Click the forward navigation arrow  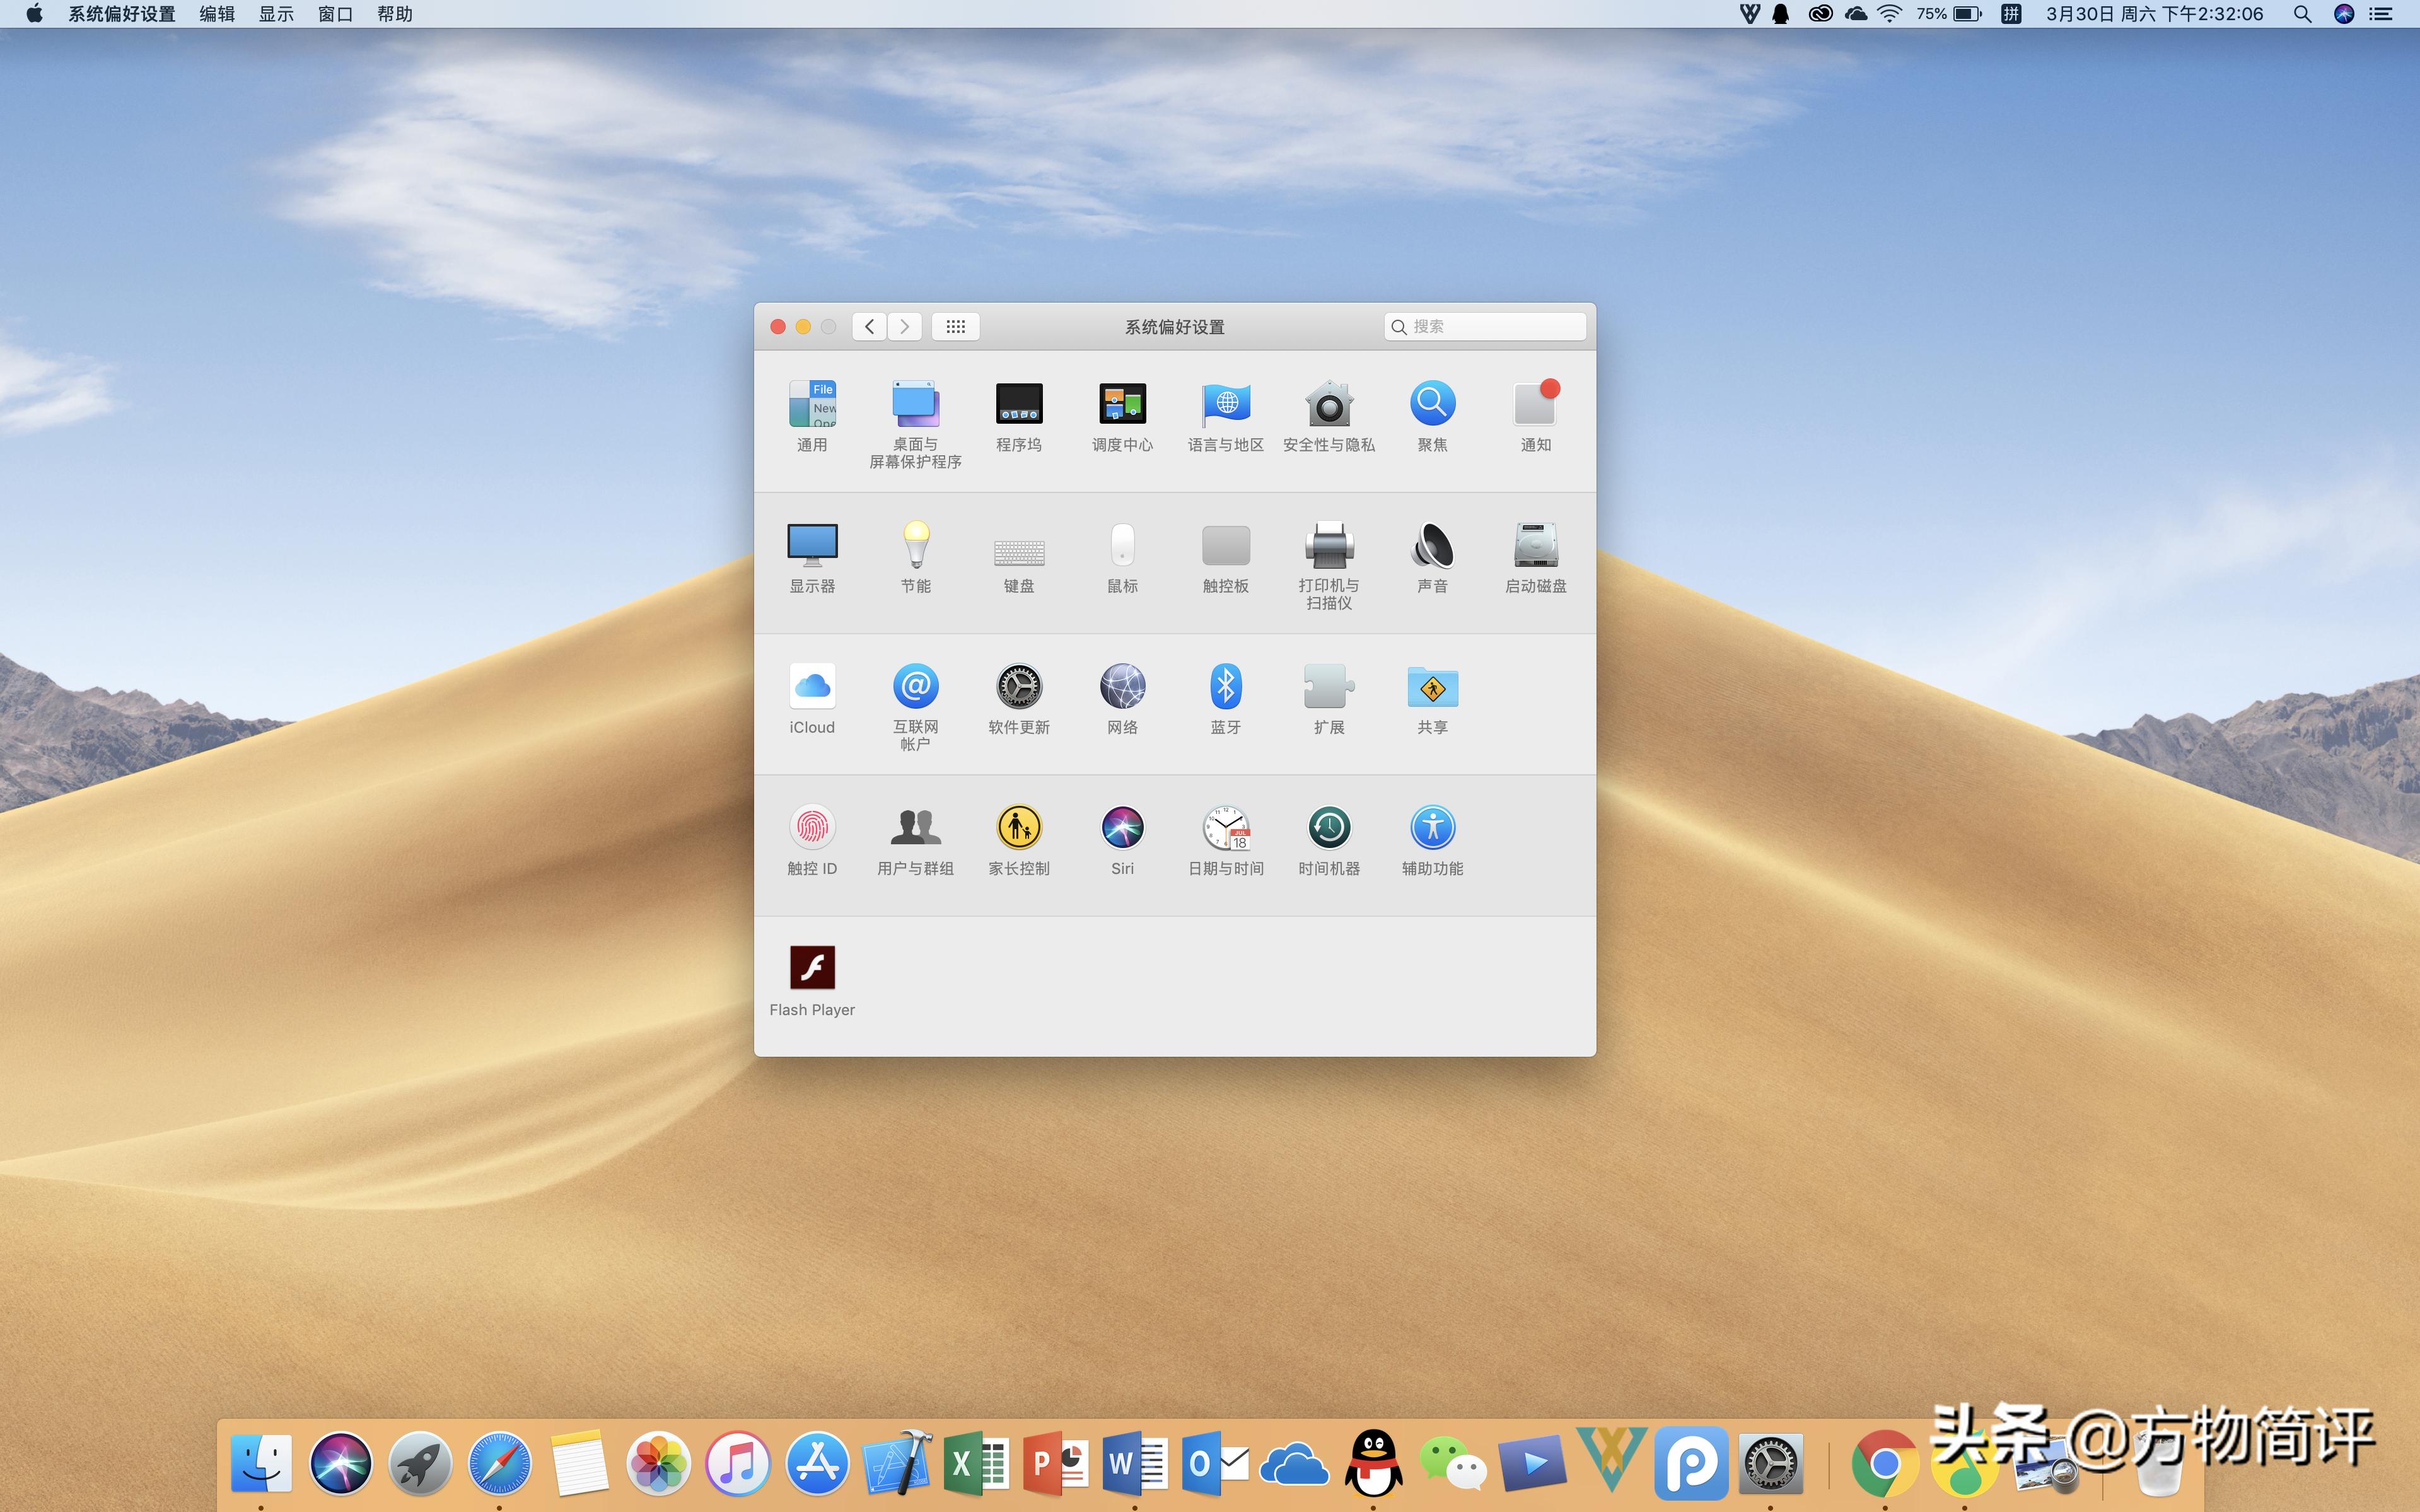(905, 327)
